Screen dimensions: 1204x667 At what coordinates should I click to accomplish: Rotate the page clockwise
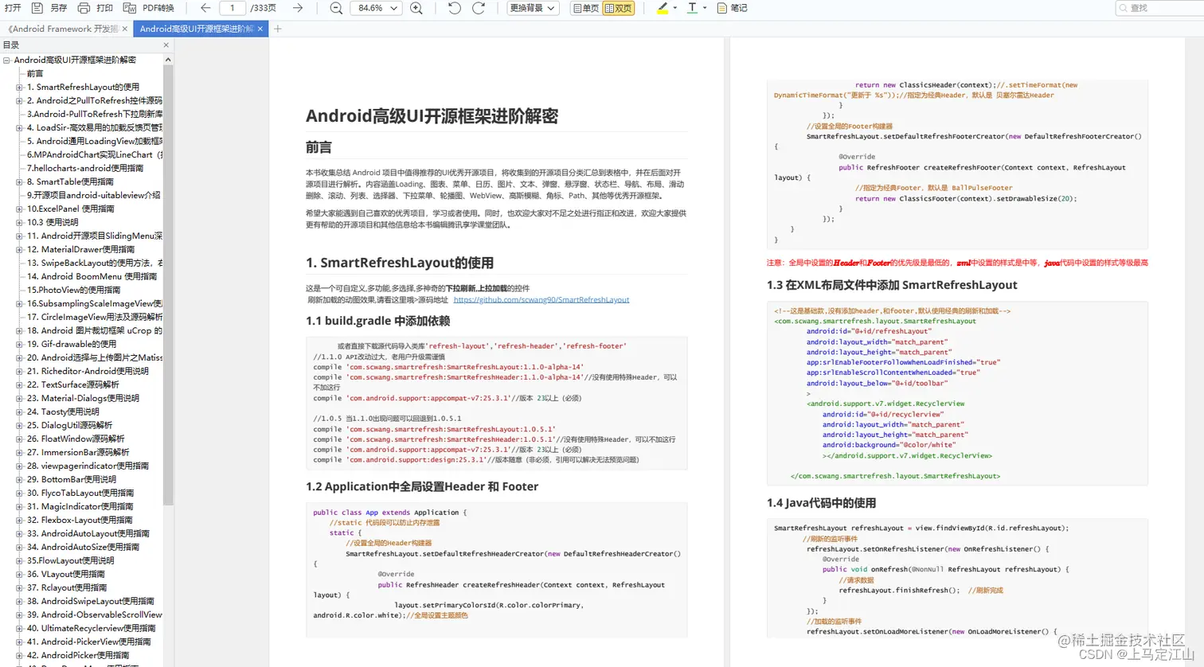(479, 8)
